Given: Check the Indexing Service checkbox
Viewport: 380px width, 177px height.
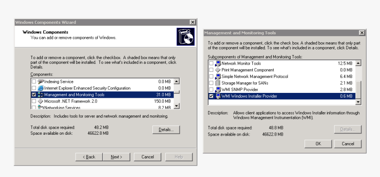Looking at the screenshot, I should tap(34, 81).
